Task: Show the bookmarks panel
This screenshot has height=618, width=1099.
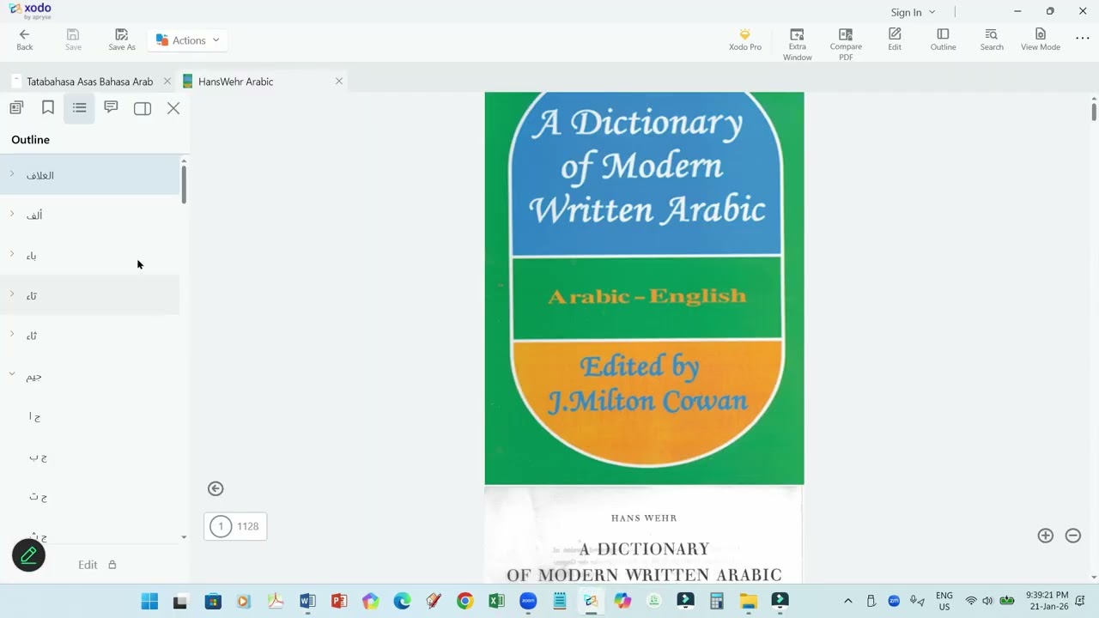Action: click(x=48, y=108)
